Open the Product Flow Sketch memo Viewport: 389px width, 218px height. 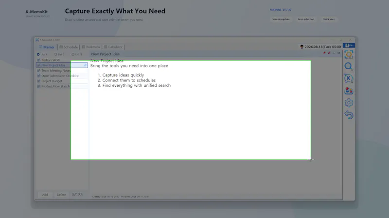click(x=62, y=86)
